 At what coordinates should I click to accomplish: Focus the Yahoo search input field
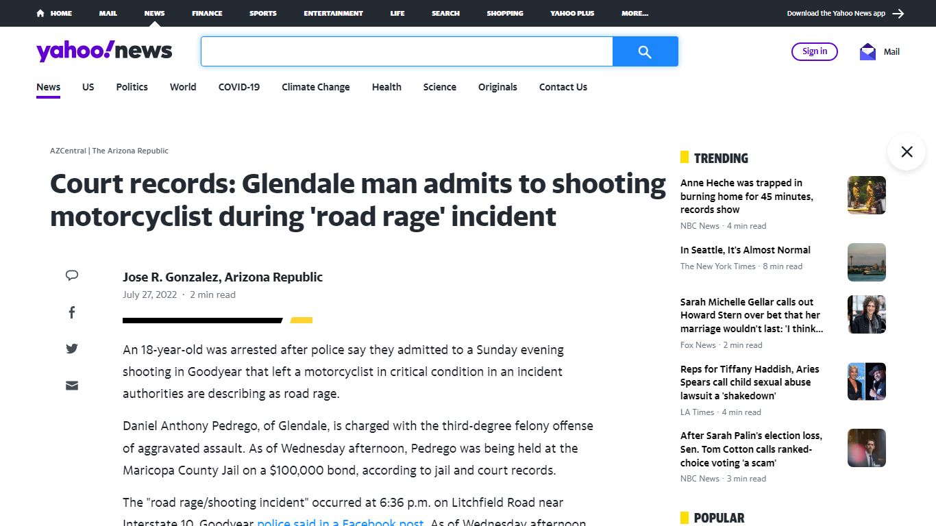406,51
